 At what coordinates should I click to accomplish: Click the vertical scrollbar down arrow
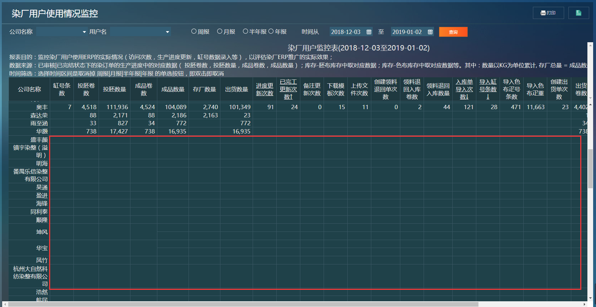point(590,298)
